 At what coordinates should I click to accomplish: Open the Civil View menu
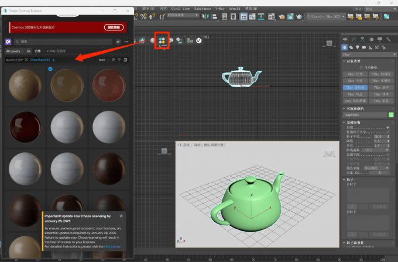(x=180, y=9)
